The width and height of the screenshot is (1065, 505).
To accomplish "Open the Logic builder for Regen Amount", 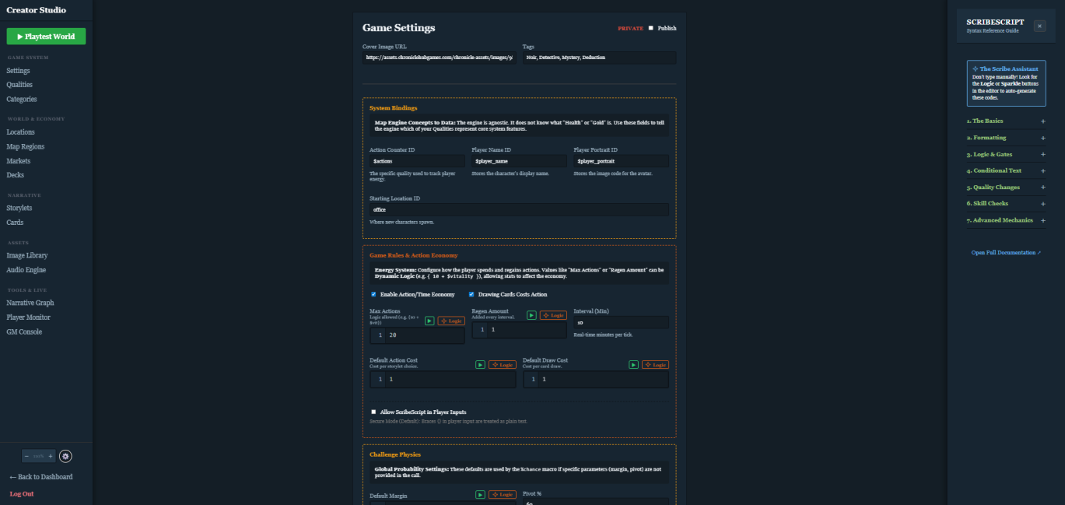I will point(552,315).
